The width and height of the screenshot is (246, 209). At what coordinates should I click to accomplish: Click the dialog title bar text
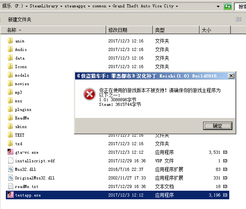click(x=150, y=76)
